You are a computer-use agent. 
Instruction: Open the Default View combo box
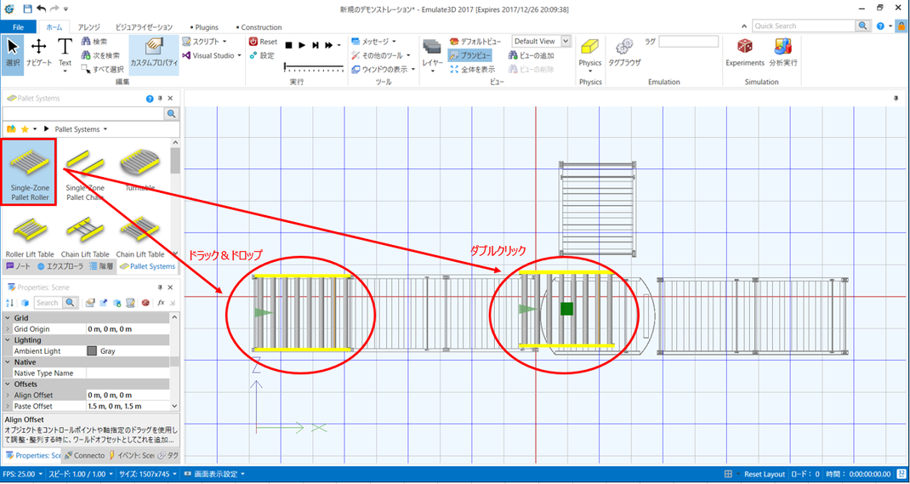pos(542,41)
